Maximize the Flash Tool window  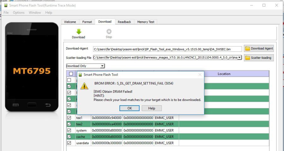point(264,5)
